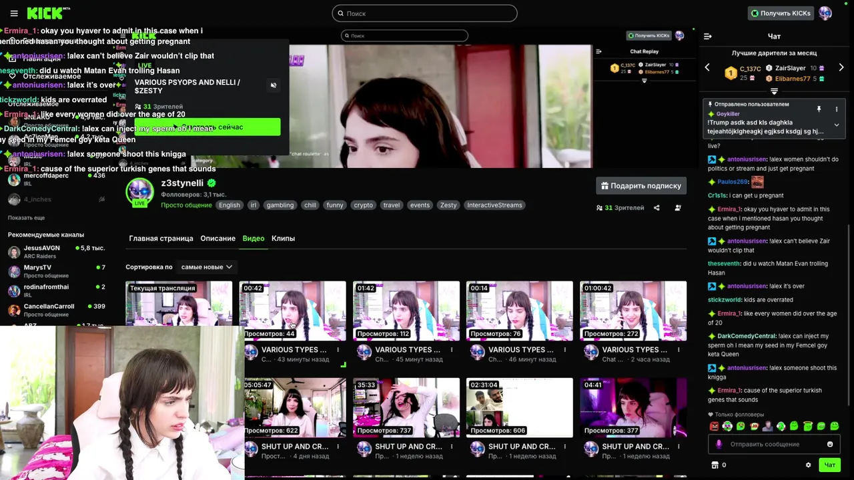Open gifter Elibarnes77's profile
The height and width of the screenshot is (480, 854).
pos(793,79)
